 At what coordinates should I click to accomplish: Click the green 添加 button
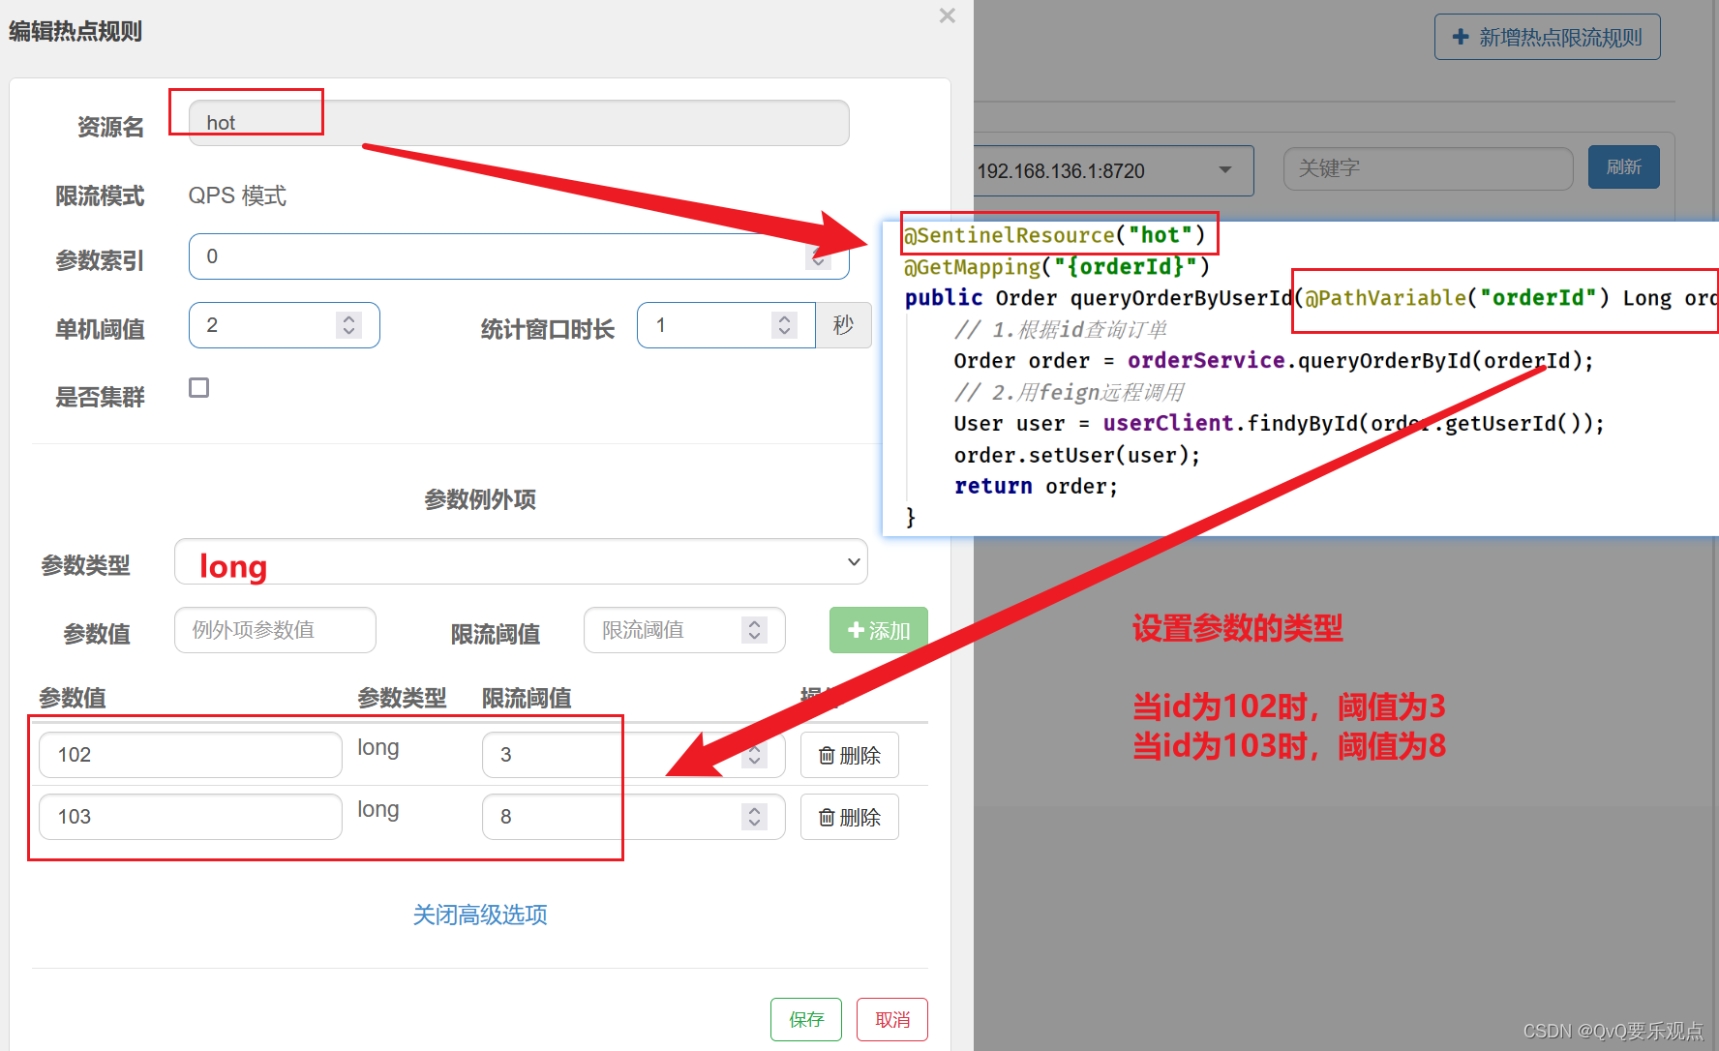pyautogui.click(x=879, y=630)
